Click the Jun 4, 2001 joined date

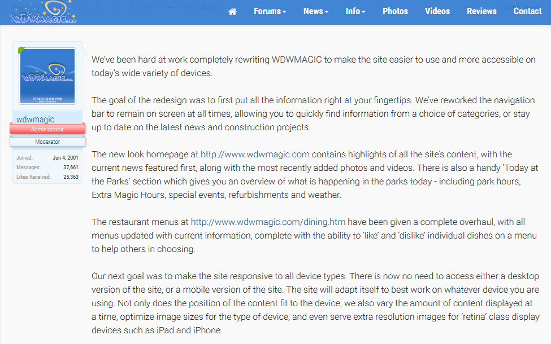66,158
